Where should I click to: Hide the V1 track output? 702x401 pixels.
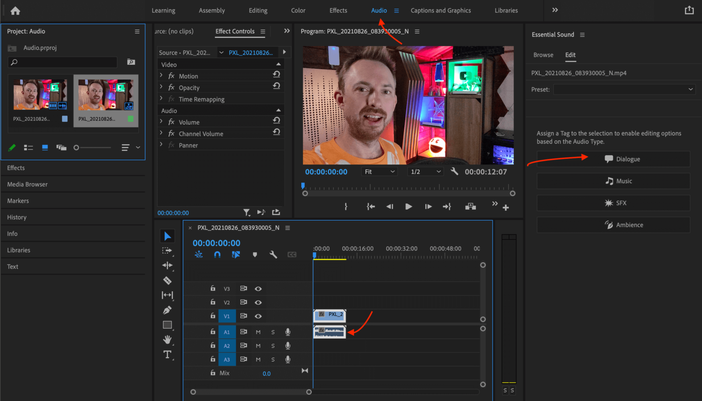(258, 316)
